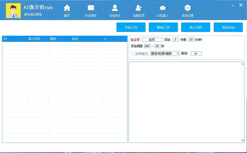Open the 好友群发 mass messaging icon

pos(91,8)
